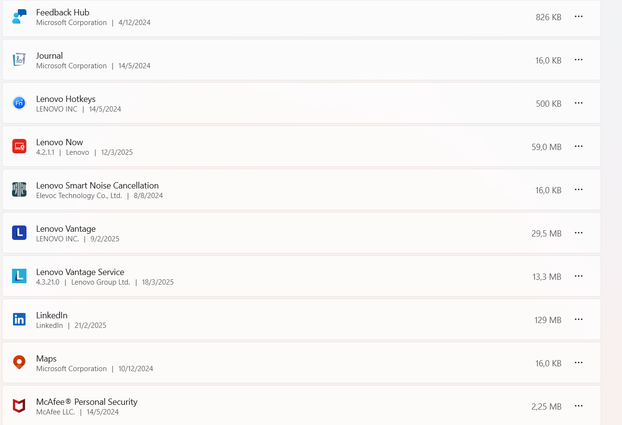Show more options for Maps
This screenshot has height=425, width=622.
pyautogui.click(x=579, y=362)
